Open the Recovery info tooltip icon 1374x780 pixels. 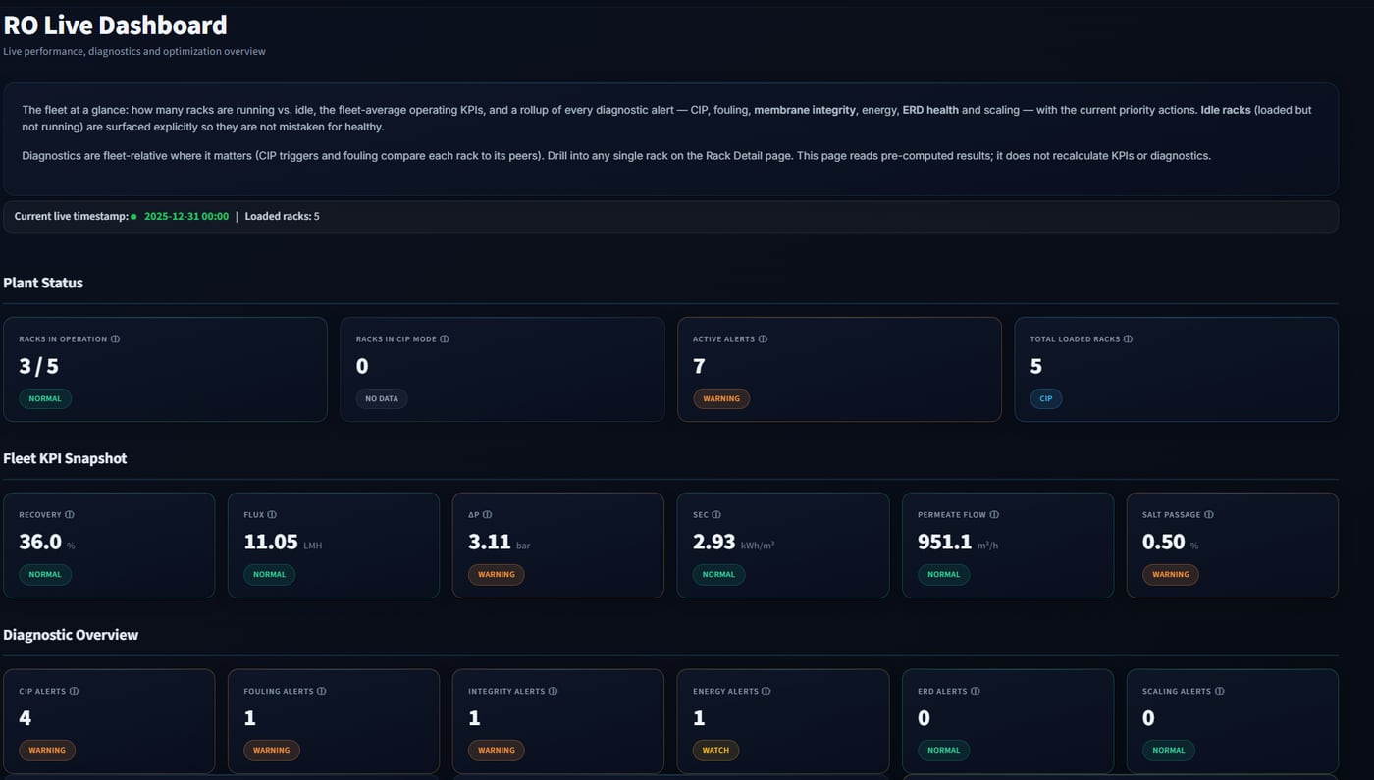[x=70, y=515]
